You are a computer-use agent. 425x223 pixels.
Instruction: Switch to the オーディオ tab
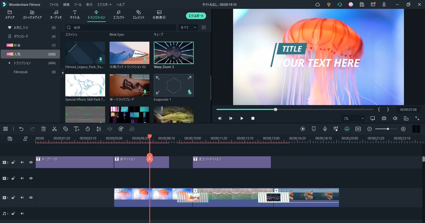(56, 15)
